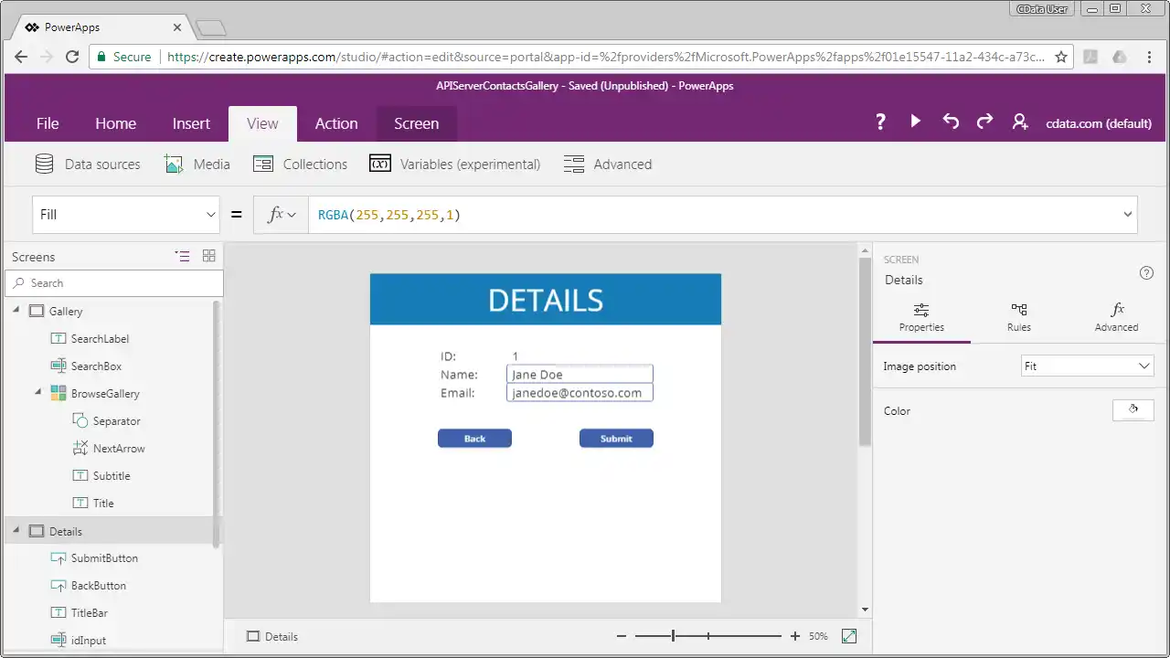Open Help with question mark icon
The height and width of the screenshot is (658, 1170).
click(880, 122)
